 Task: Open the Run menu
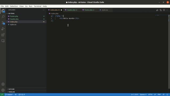(31, 6)
